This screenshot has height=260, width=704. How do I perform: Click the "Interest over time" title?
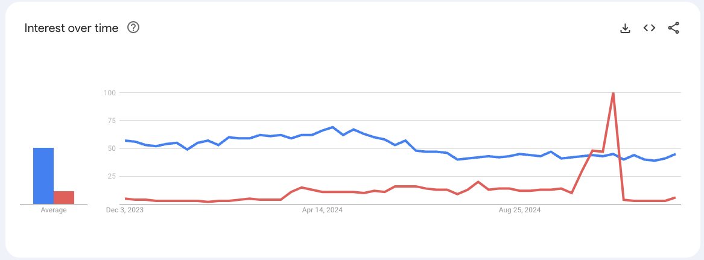point(71,28)
